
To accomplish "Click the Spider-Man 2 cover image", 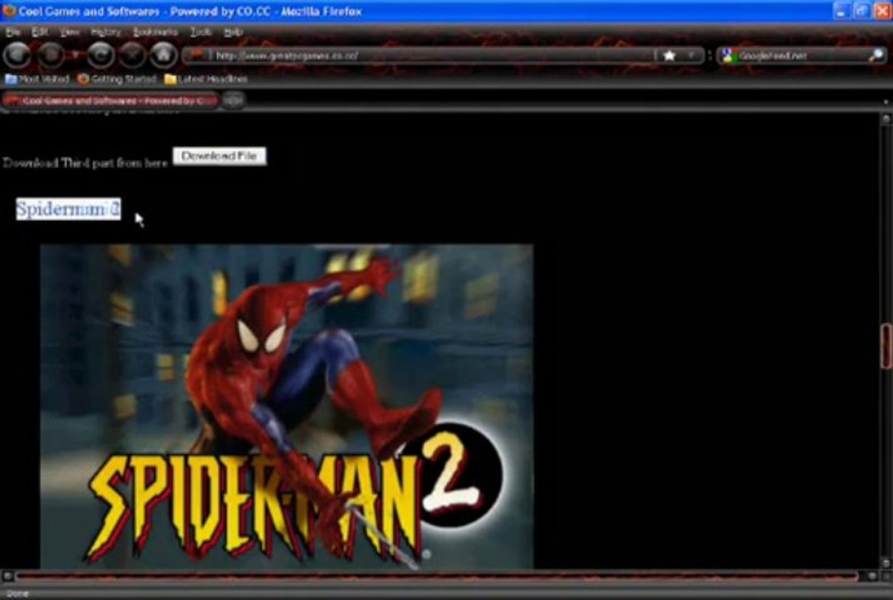I will pos(287,407).
